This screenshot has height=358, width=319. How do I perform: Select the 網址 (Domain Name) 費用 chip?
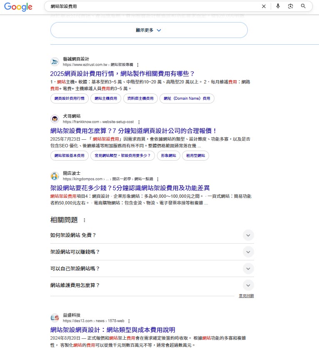(187, 98)
